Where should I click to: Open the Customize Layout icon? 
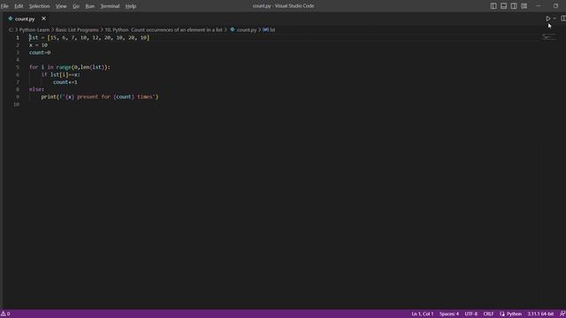coord(524,6)
